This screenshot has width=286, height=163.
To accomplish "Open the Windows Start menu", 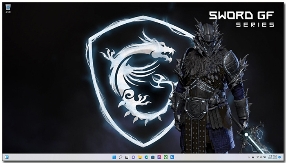I will click(114, 157).
